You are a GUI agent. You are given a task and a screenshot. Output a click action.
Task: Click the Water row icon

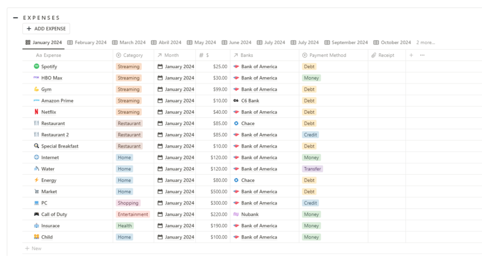(x=36, y=168)
